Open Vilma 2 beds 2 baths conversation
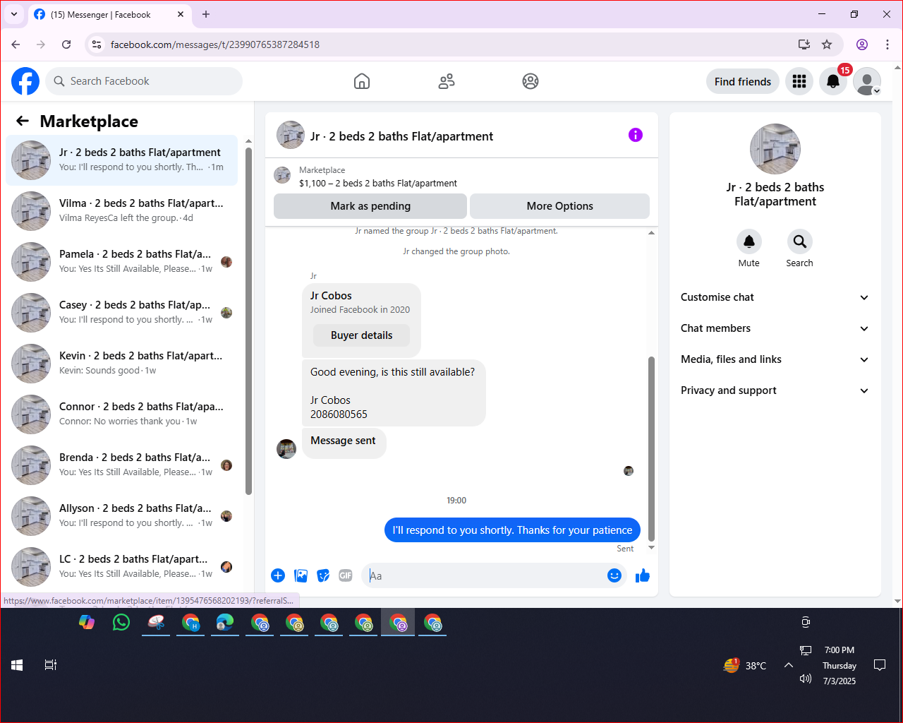Image resolution: width=903 pixels, height=723 pixels. (x=122, y=211)
